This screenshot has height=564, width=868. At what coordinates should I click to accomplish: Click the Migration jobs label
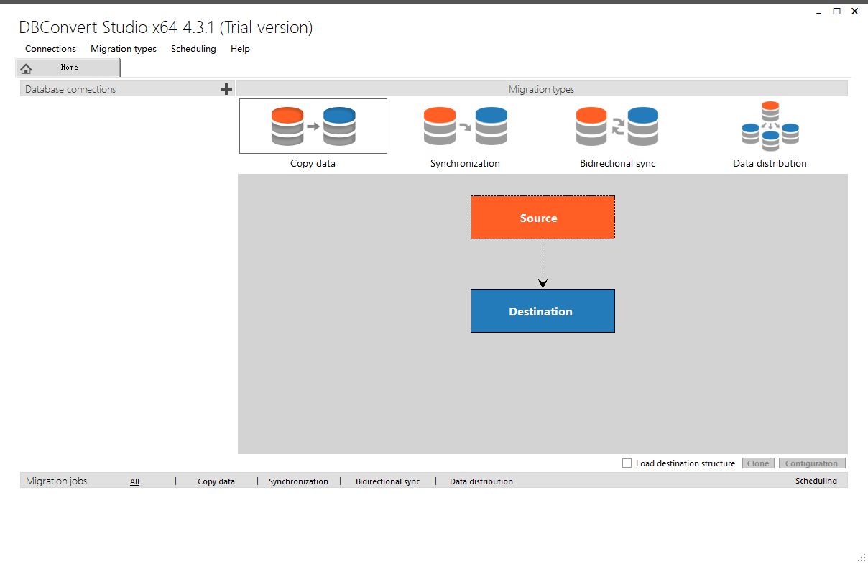coord(56,481)
